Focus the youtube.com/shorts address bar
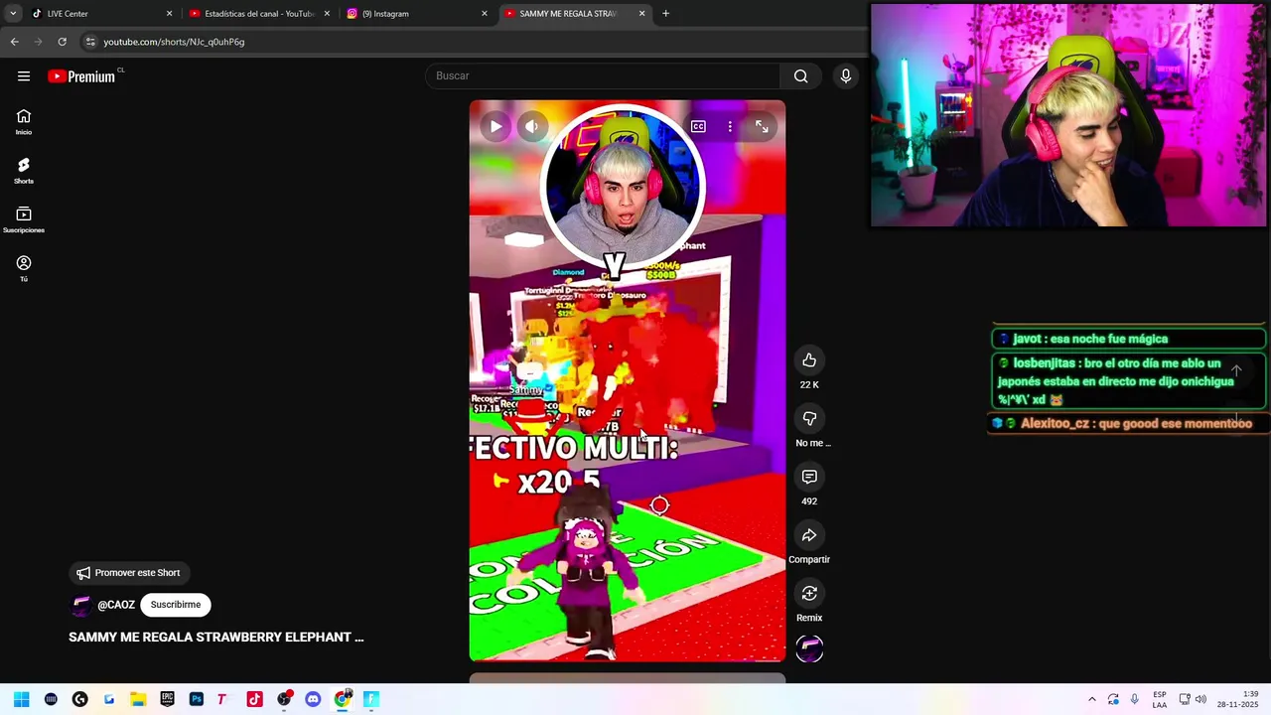 click(174, 42)
